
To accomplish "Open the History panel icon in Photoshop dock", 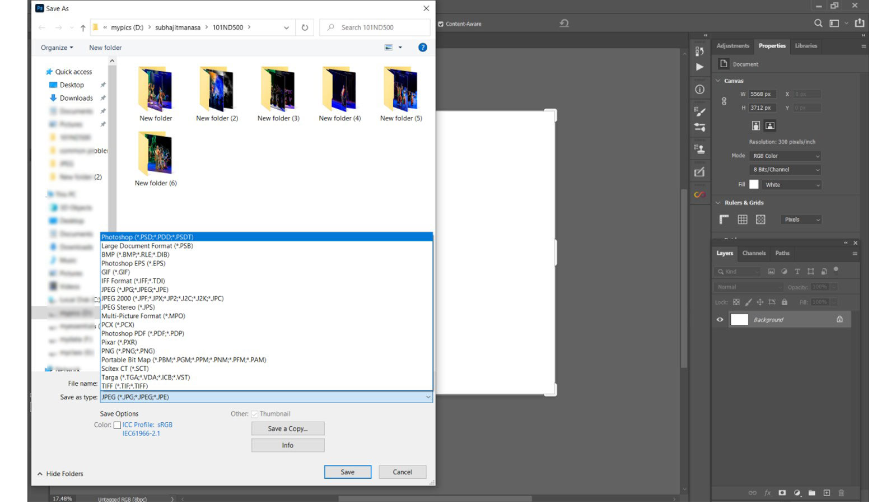I will [x=699, y=51].
